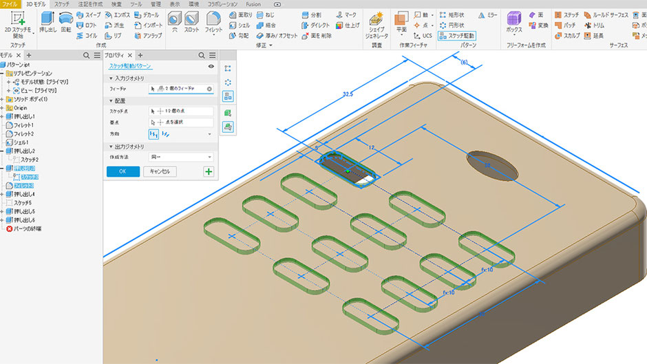Choose the Coil (コイル) tool
Screen dimensions: 647x364
(x=87, y=36)
